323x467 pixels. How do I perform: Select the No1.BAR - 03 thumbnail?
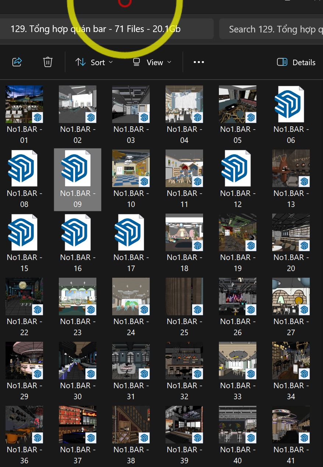coord(131,104)
